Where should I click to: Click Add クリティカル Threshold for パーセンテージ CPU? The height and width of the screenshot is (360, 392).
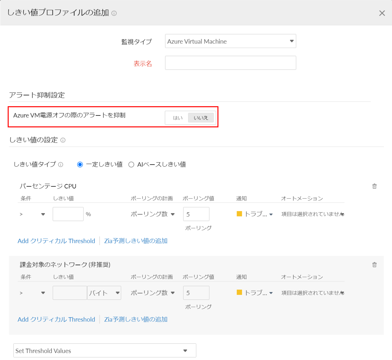(56, 241)
